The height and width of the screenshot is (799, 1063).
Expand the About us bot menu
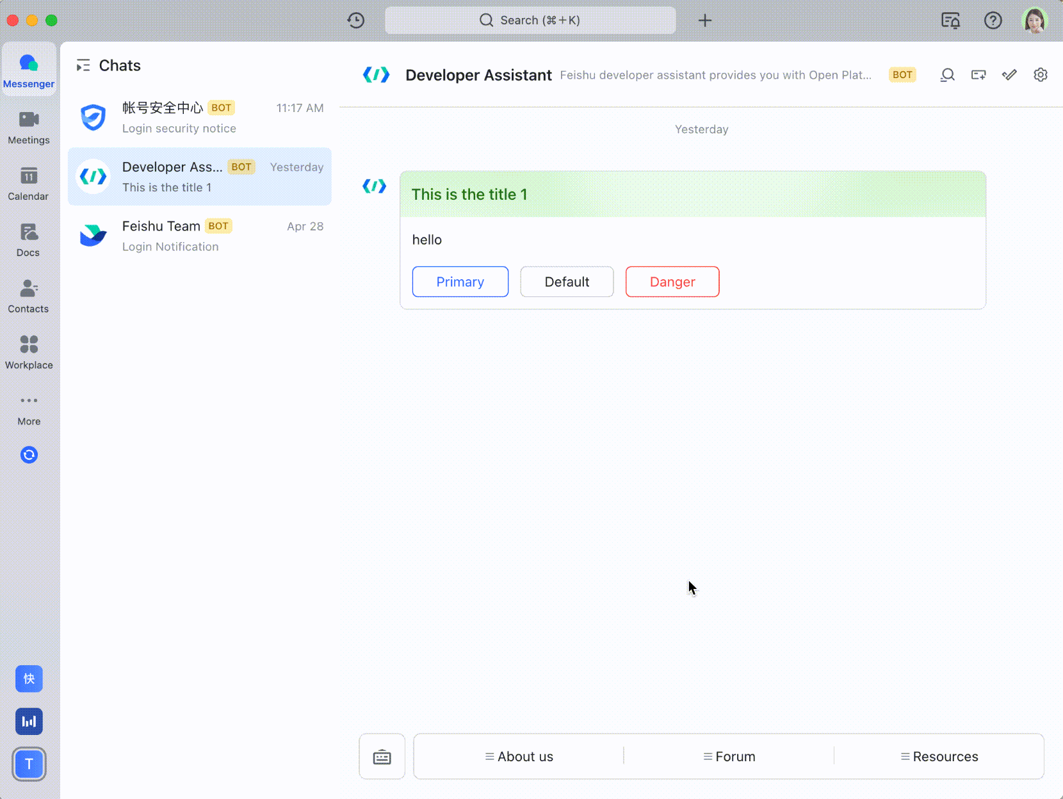click(519, 757)
